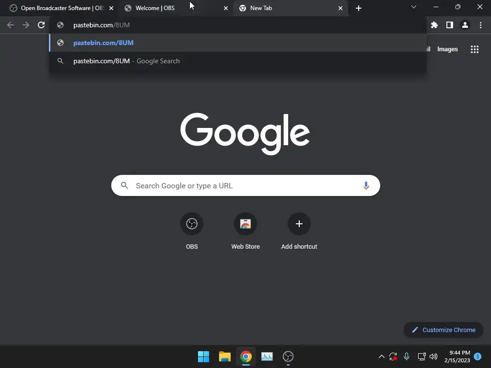Click the Google logo
This screenshot has height=368, width=491.
(x=245, y=134)
